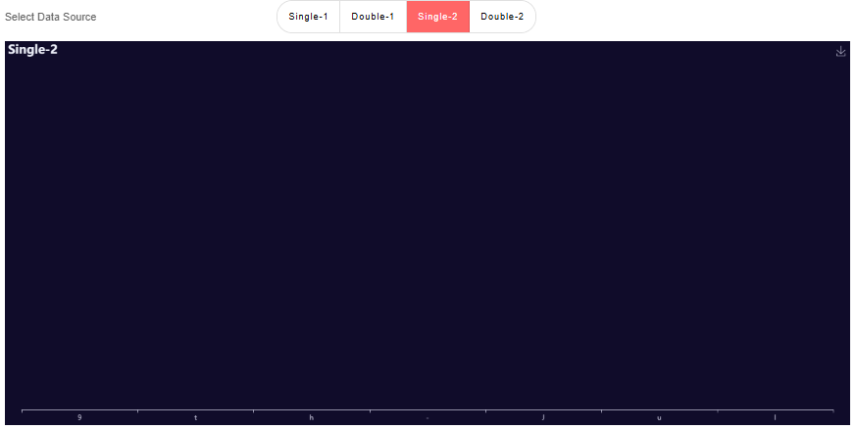Click the Single-2 chart title
Image resolution: width=857 pixels, height=430 pixels.
[32, 50]
